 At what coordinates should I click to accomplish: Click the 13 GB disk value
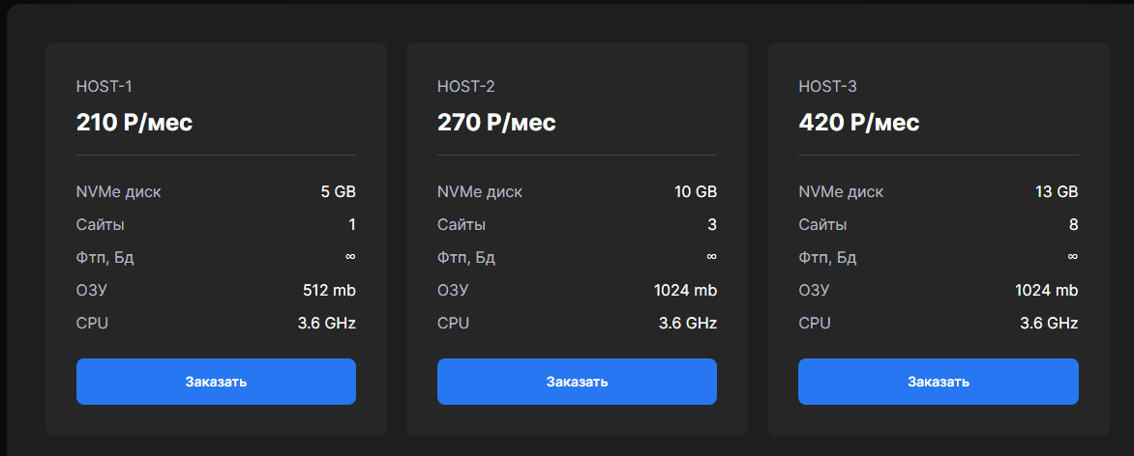click(x=1057, y=191)
